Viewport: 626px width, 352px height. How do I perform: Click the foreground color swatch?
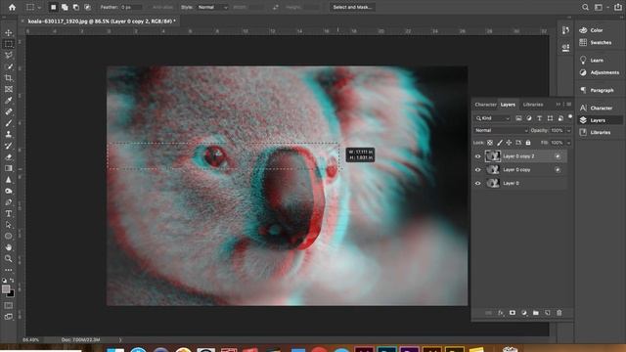click(x=6, y=289)
